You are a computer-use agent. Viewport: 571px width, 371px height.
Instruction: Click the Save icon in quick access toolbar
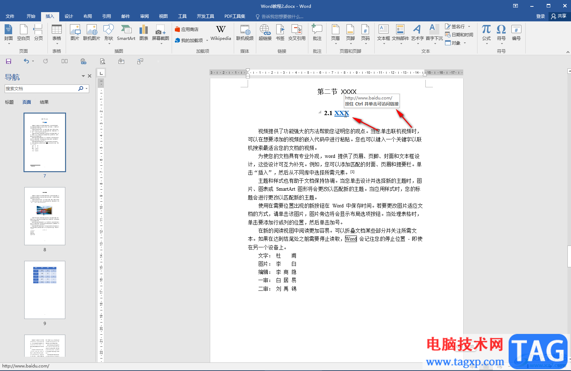click(x=9, y=61)
